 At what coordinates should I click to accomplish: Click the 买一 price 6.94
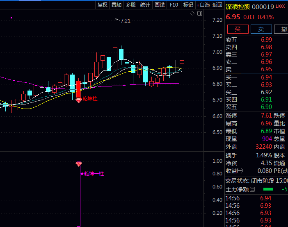[x=266, y=77]
